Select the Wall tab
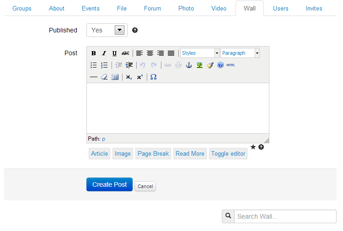This screenshot has width=343, height=231. [250, 8]
